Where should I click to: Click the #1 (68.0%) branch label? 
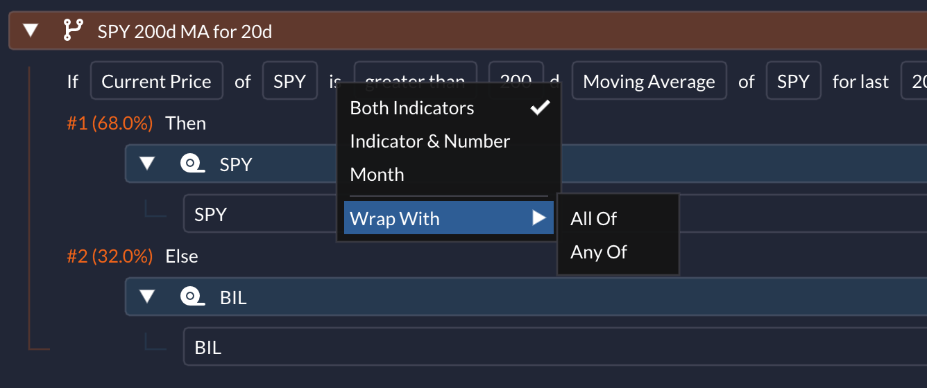tap(110, 123)
